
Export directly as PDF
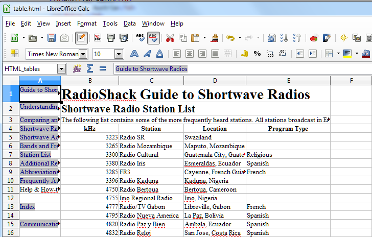click(98, 38)
